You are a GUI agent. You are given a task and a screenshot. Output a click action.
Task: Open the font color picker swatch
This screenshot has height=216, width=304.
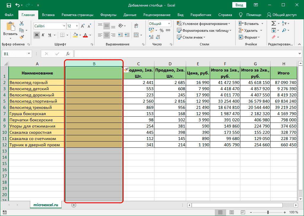pos(86,35)
